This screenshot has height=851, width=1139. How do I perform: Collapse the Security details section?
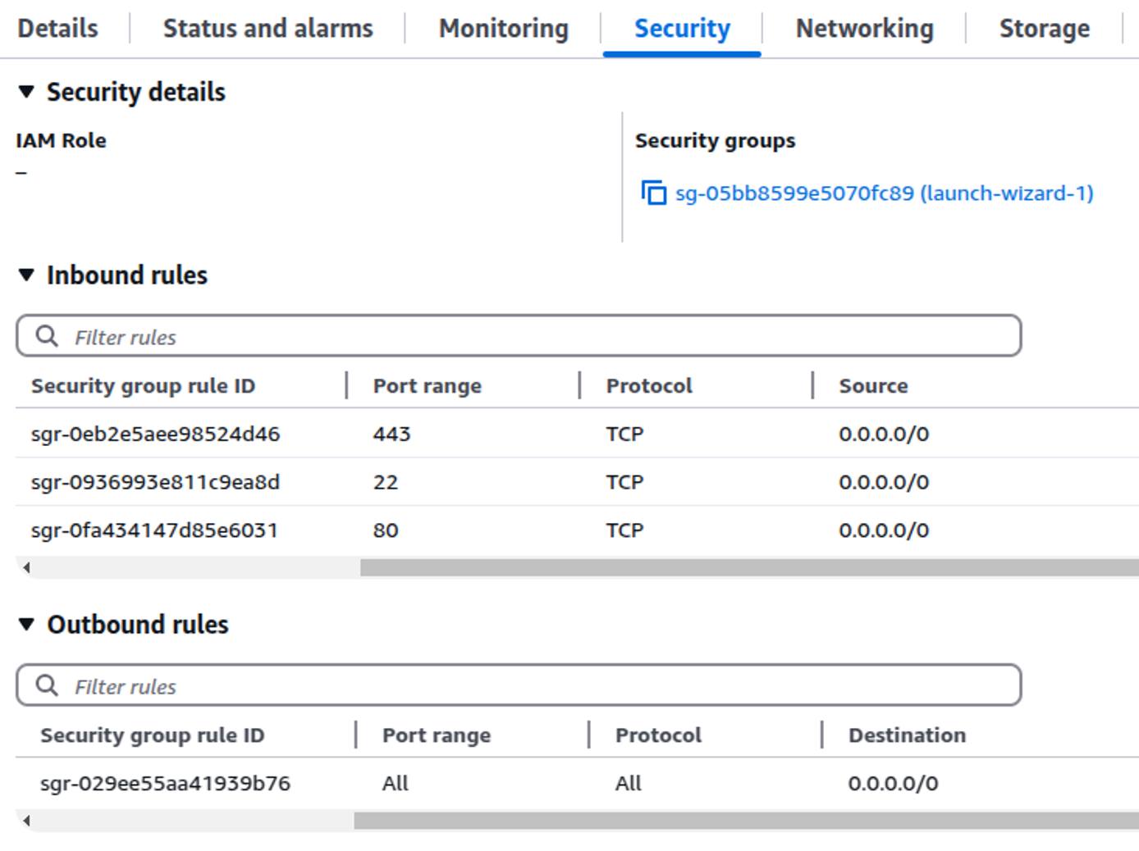pyautogui.click(x=26, y=92)
